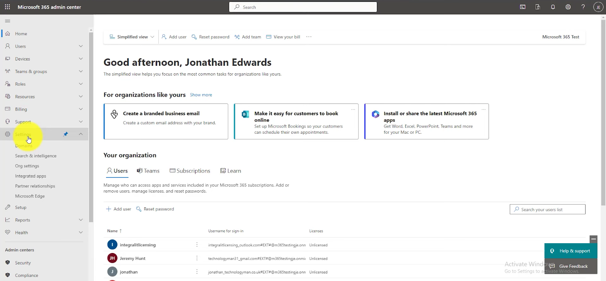
Task: Open what's new document icon in header
Action: (538, 7)
